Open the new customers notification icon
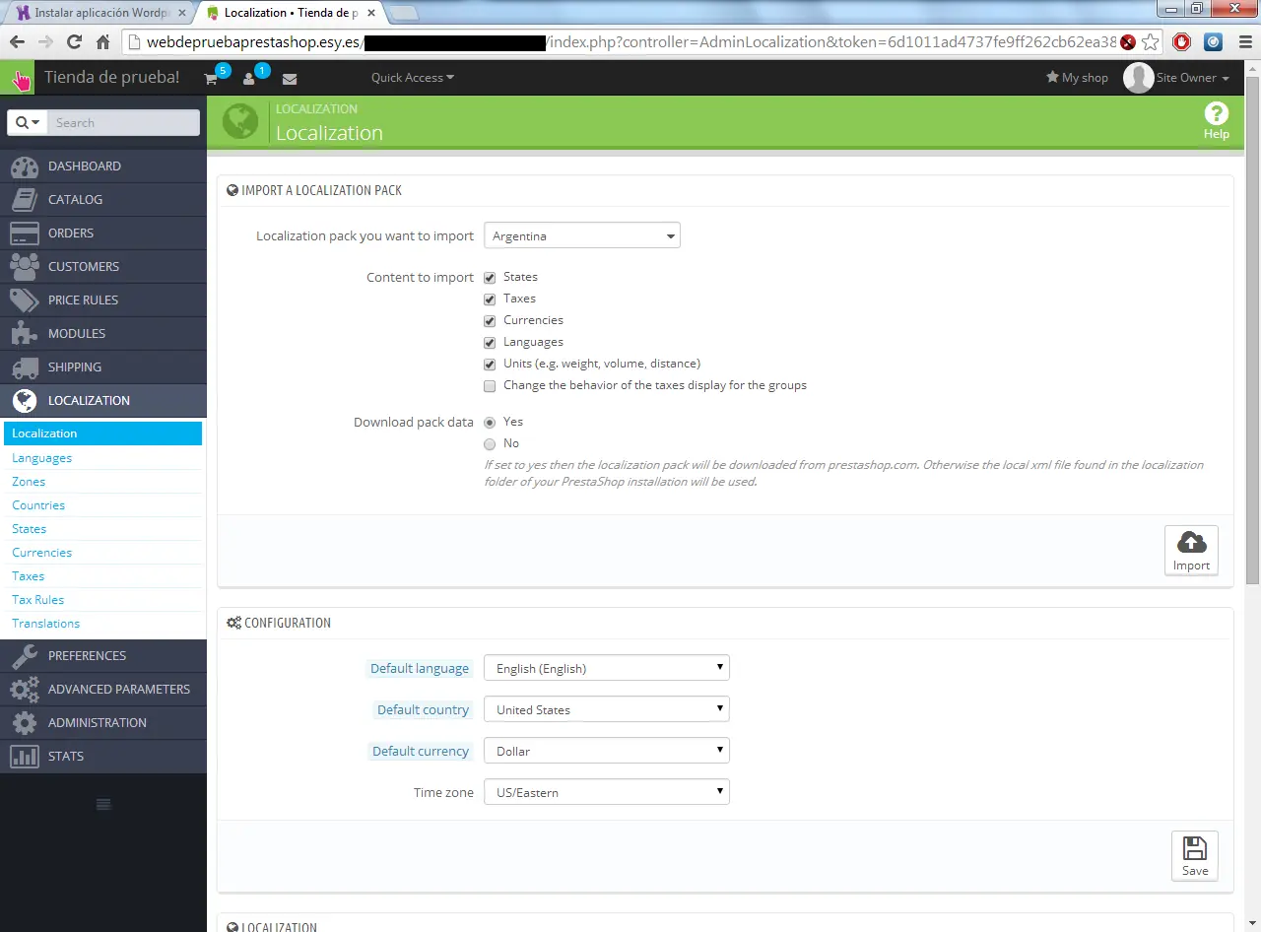This screenshot has width=1261, height=932. point(249,79)
